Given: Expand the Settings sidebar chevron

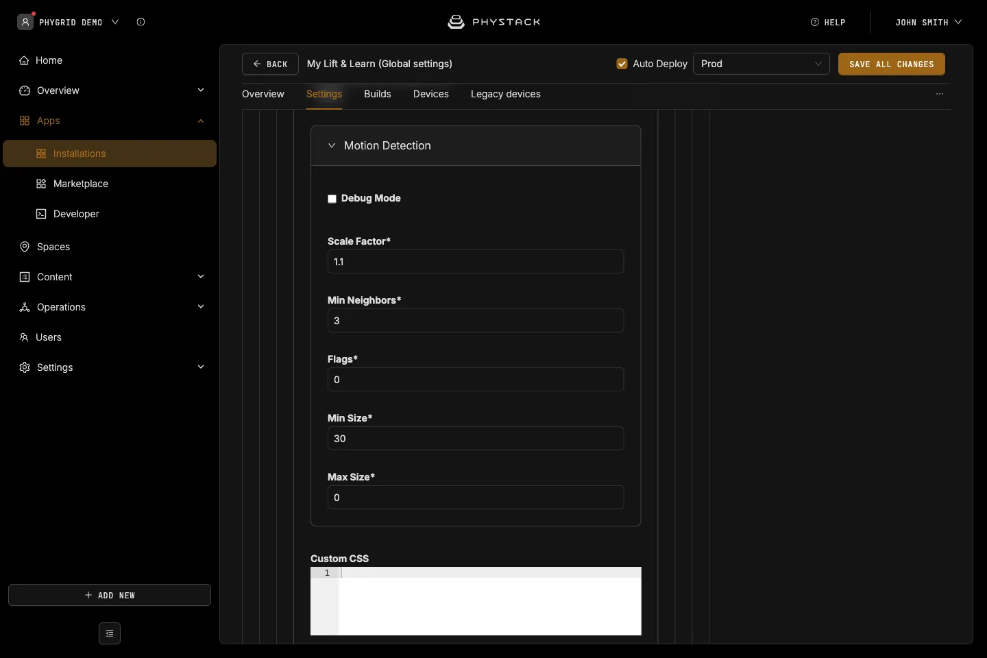Looking at the screenshot, I should (201, 367).
